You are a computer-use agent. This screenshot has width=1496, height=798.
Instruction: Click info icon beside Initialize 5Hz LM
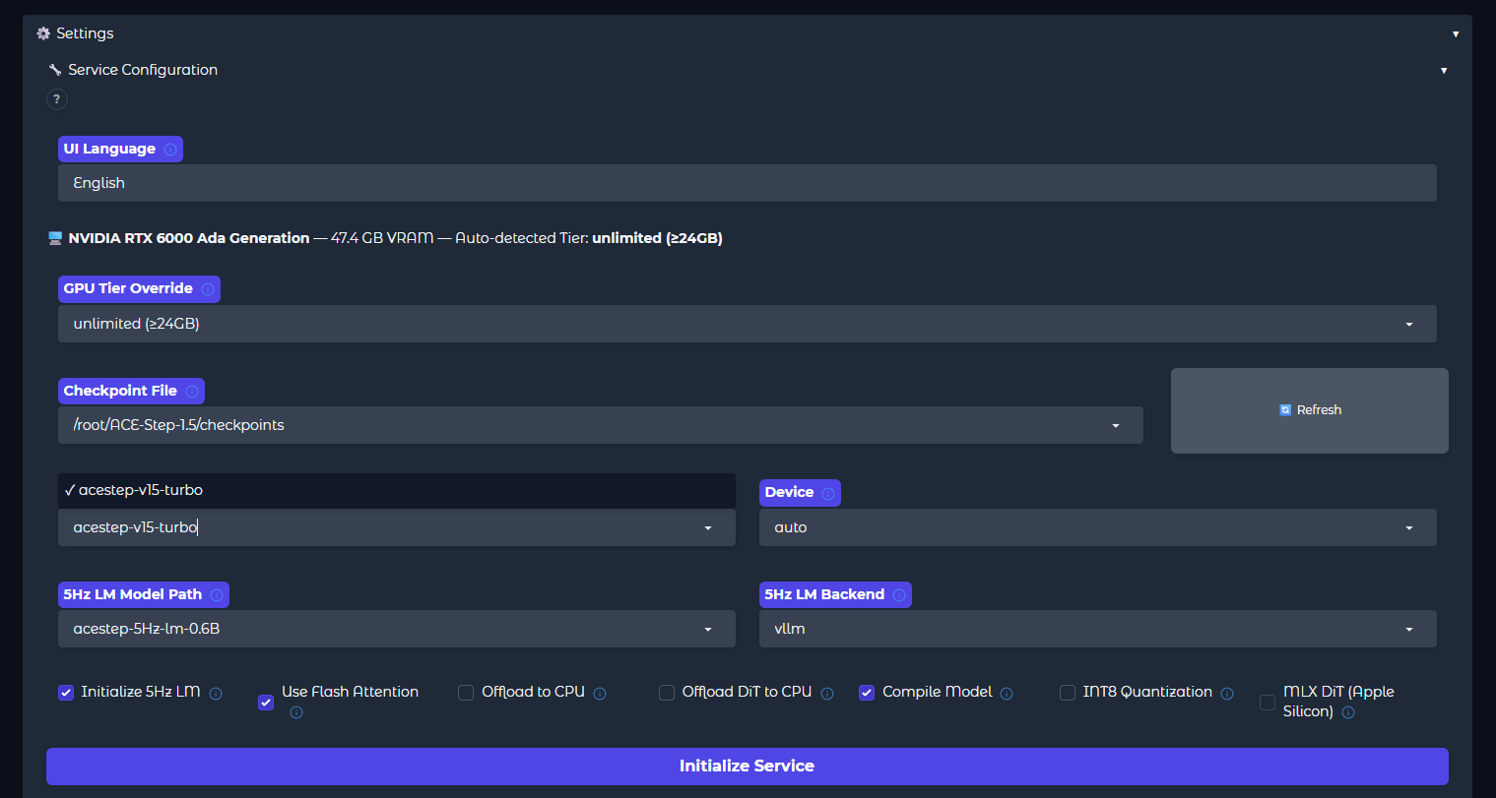point(216,694)
